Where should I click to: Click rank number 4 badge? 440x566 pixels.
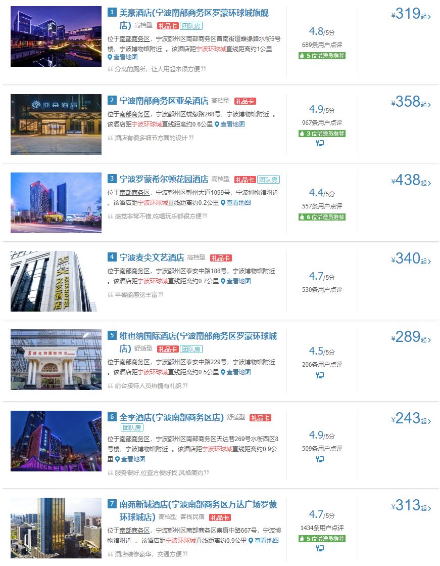112,256
